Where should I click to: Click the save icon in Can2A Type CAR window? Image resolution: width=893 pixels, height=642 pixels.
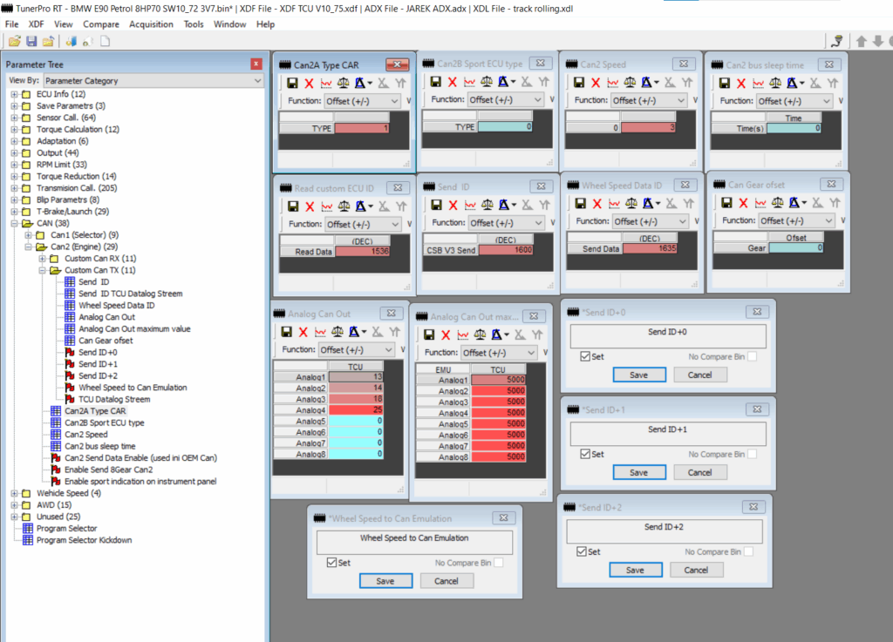point(292,83)
